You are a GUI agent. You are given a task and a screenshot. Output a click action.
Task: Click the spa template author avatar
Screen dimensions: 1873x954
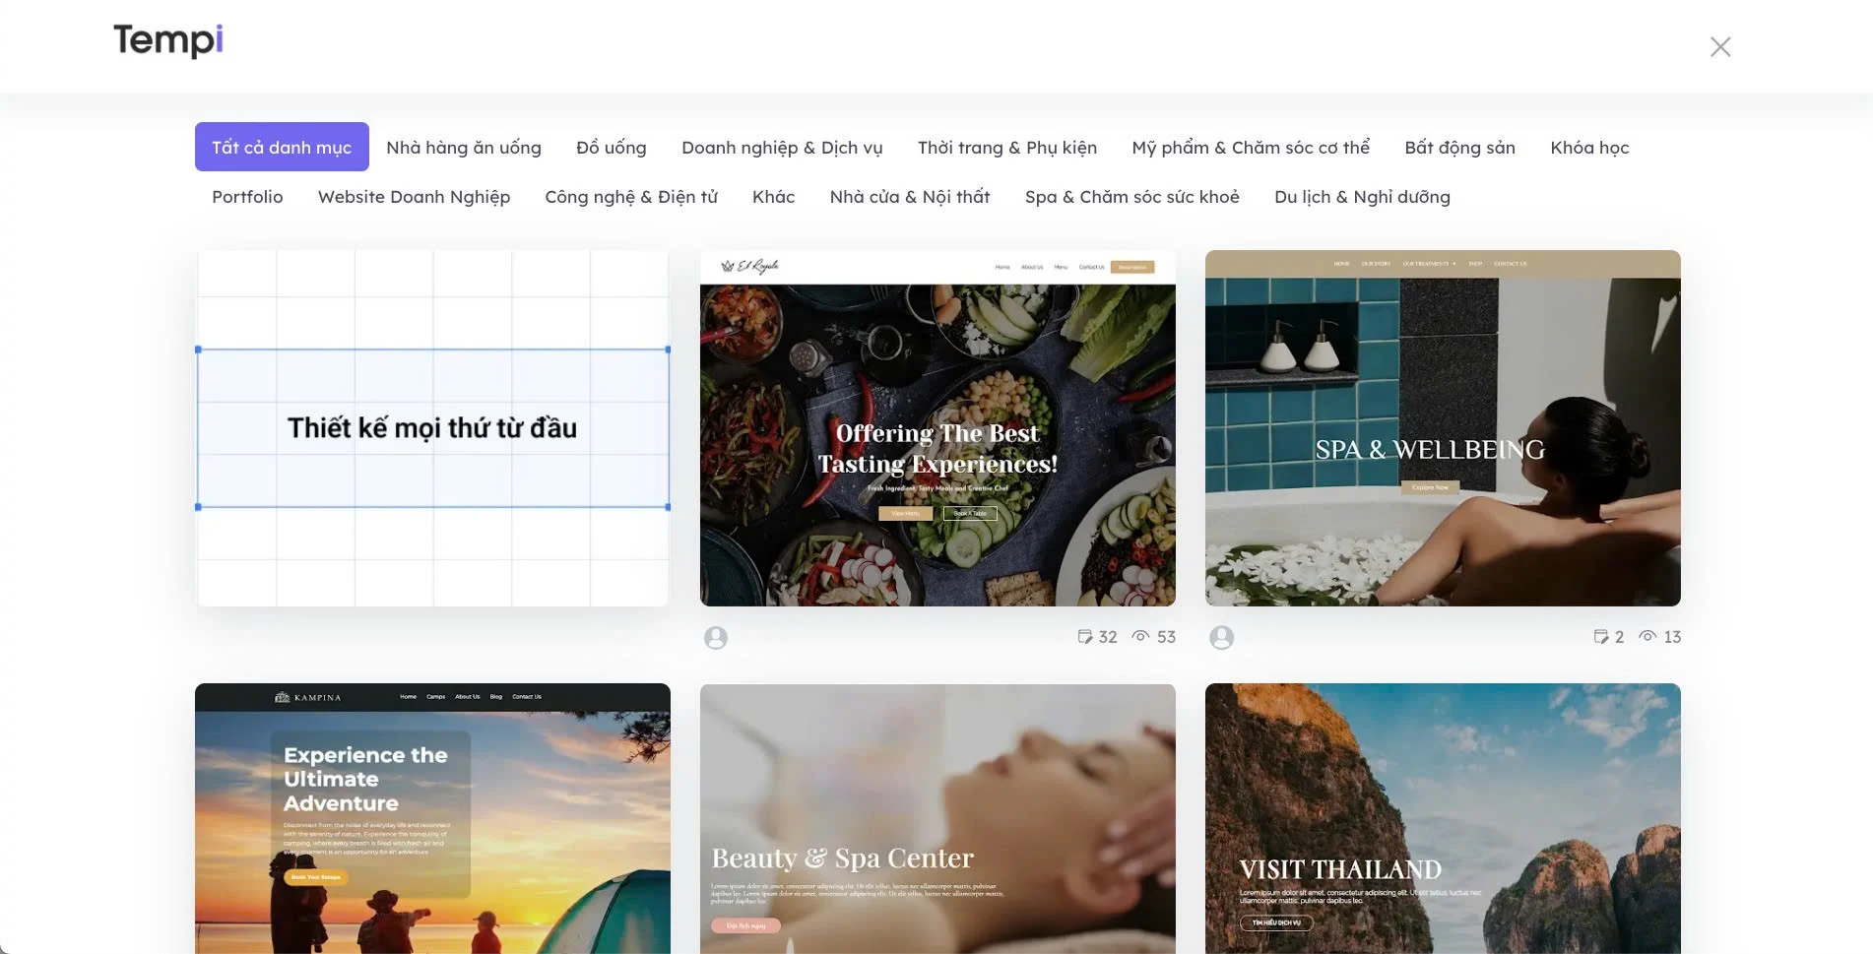(1221, 638)
